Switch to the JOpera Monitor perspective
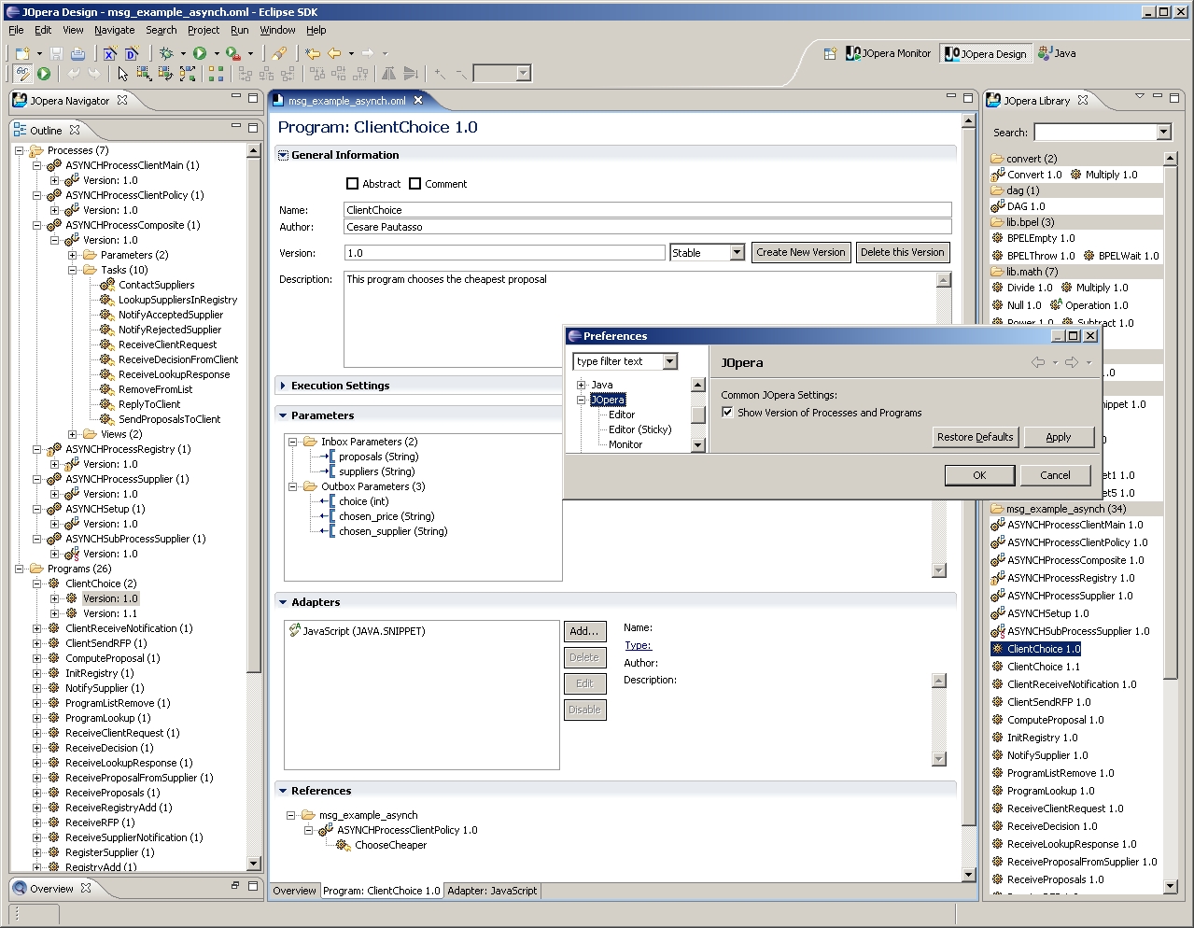The width and height of the screenshot is (1194, 928). click(888, 53)
